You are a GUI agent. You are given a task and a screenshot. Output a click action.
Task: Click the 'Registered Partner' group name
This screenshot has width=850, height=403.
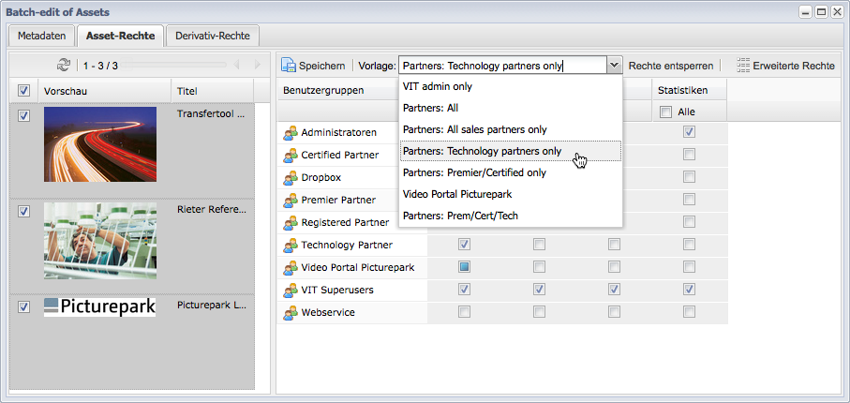[345, 222]
